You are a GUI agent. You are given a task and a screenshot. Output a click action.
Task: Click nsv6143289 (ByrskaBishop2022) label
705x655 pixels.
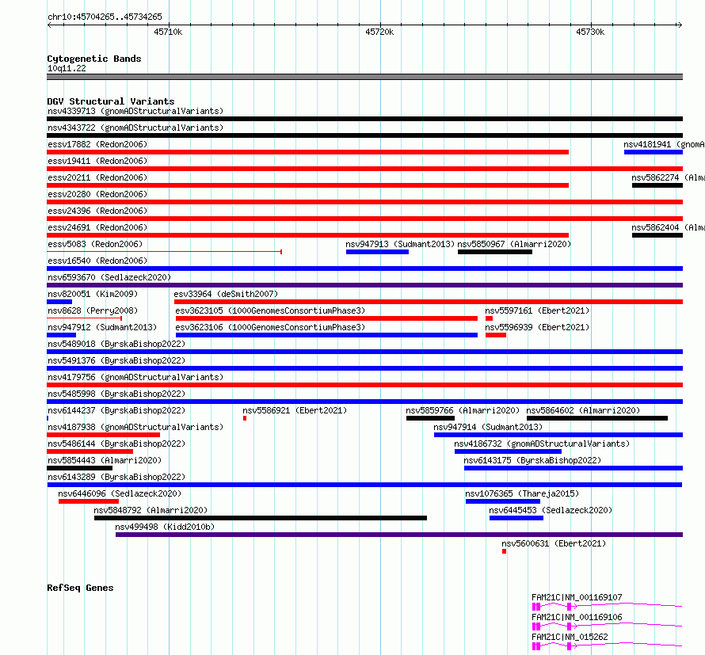coord(116,477)
